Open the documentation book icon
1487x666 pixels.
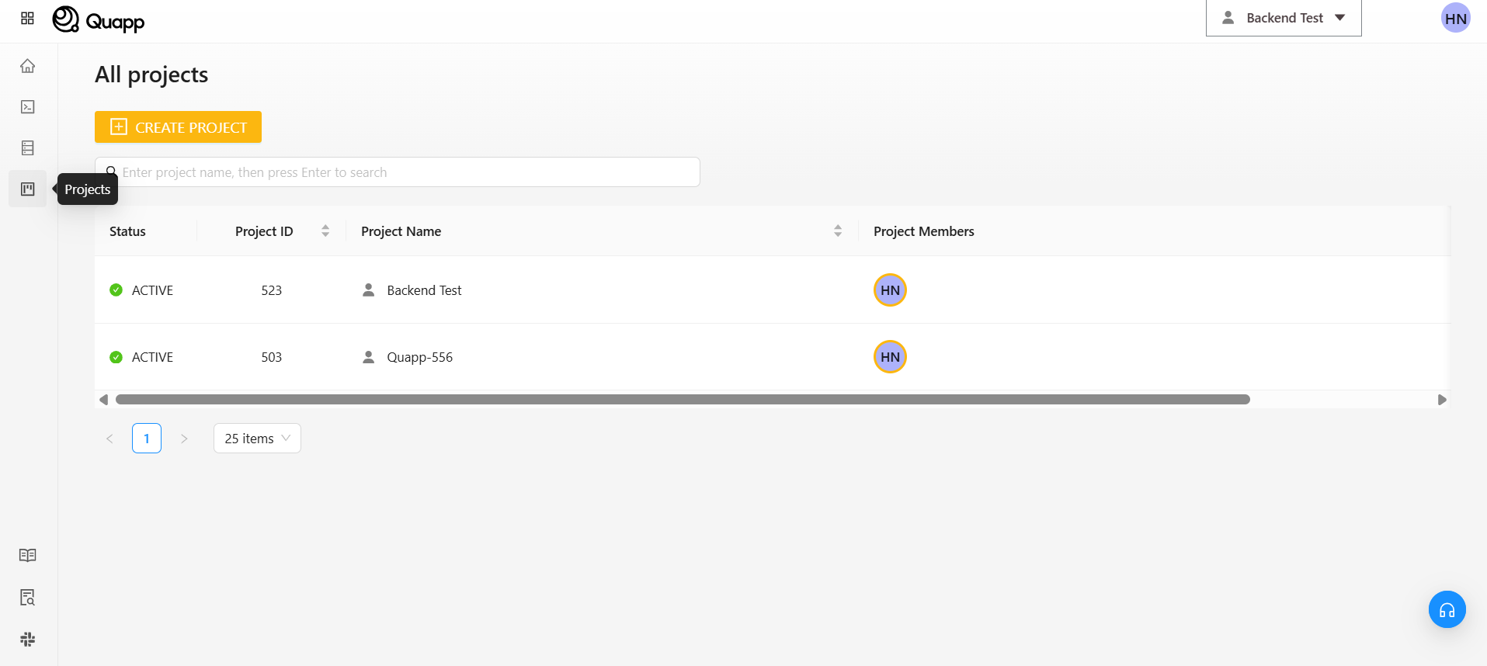click(27, 556)
